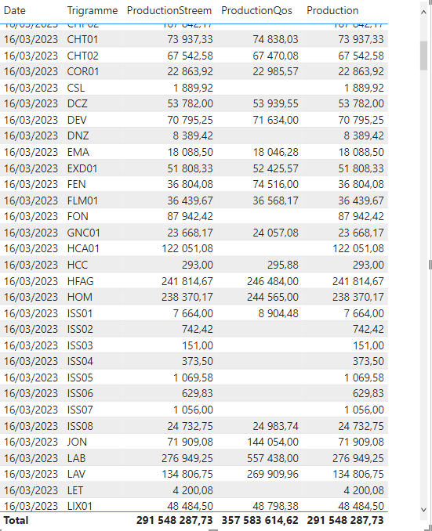Sort by the Date column header
Image resolution: width=432 pixels, height=531 pixels.
click(15, 10)
